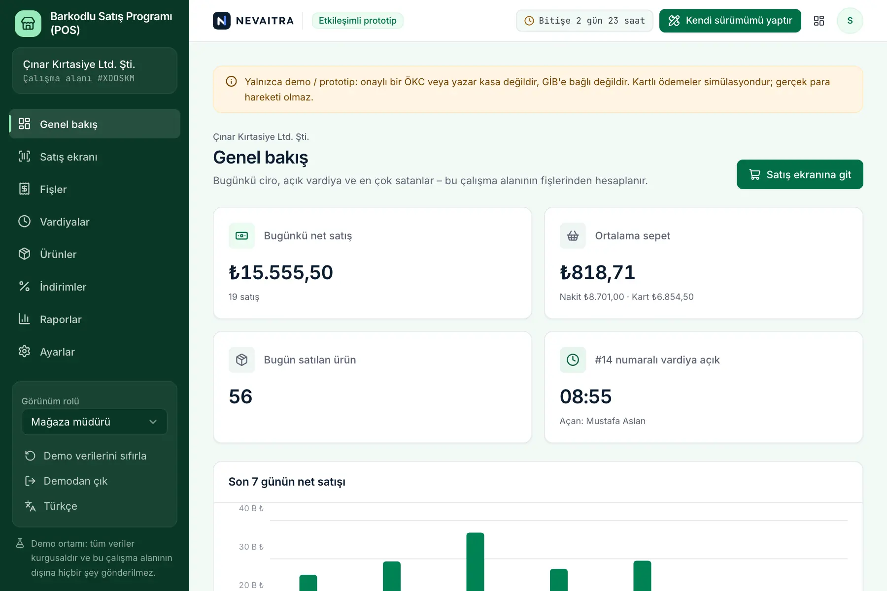Go to Satış ekranı in sidebar
Screen dimensions: 887x591
click(x=95, y=157)
